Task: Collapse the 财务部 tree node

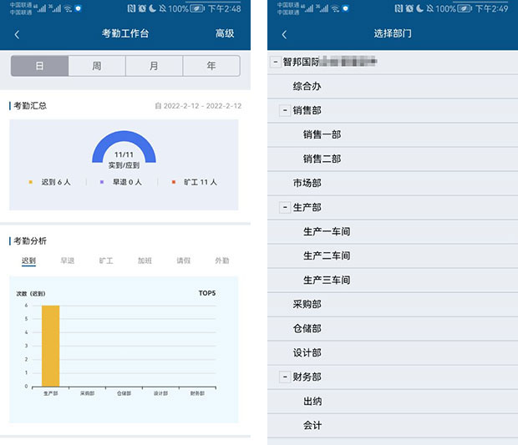Action: 285,377
